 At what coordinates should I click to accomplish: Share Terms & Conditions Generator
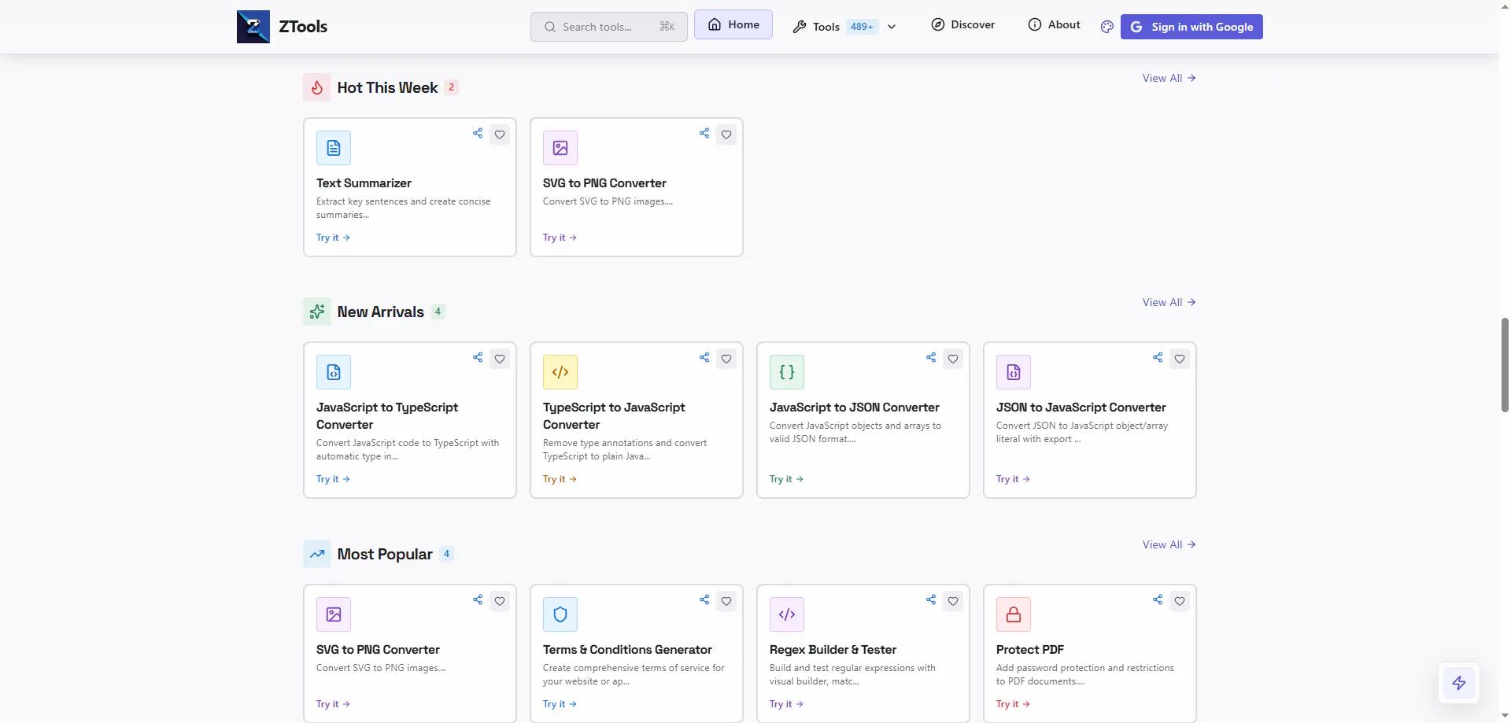tap(704, 600)
